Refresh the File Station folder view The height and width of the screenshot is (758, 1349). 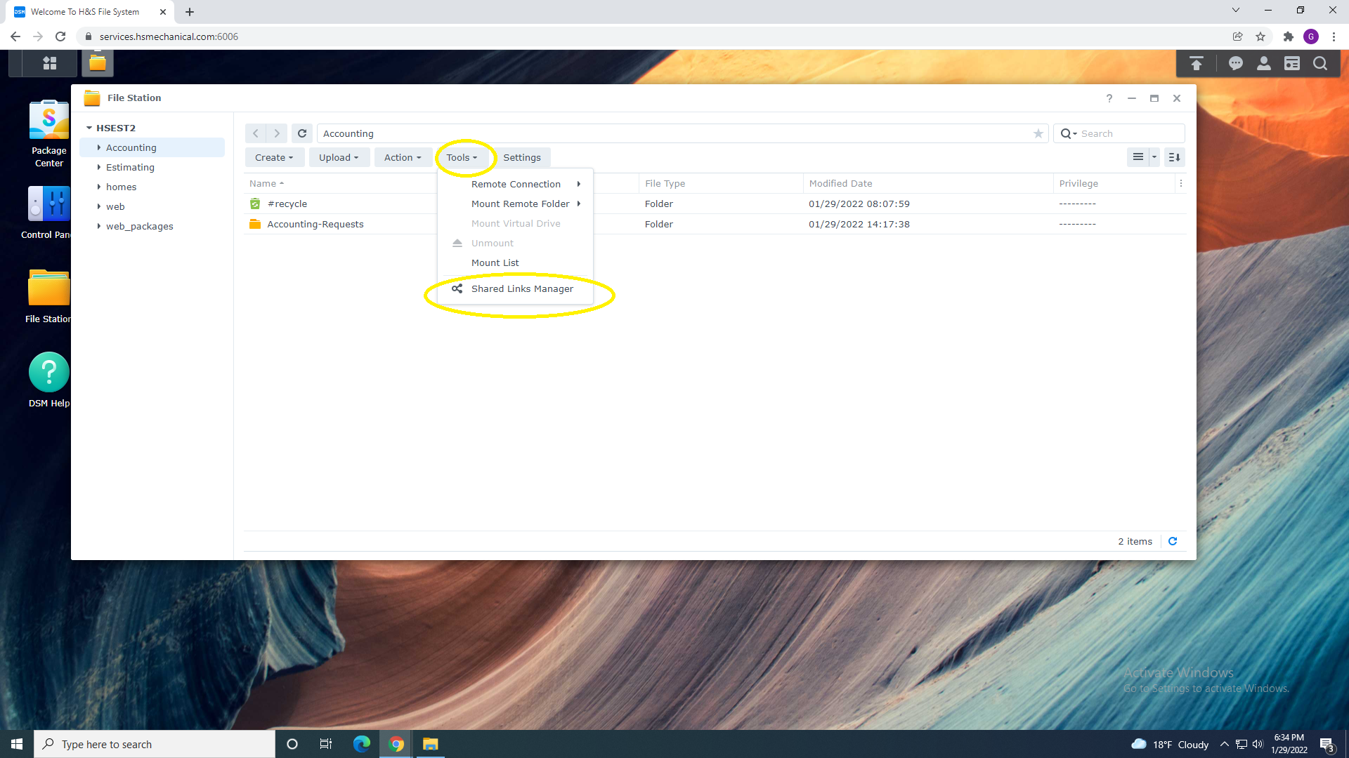(302, 133)
